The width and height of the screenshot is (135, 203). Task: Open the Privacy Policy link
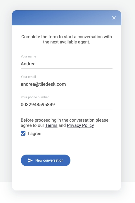80,125
